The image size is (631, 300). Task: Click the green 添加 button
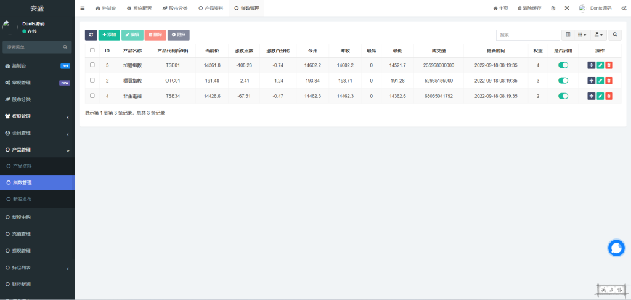pyautogui.click(x=109, y=35)
